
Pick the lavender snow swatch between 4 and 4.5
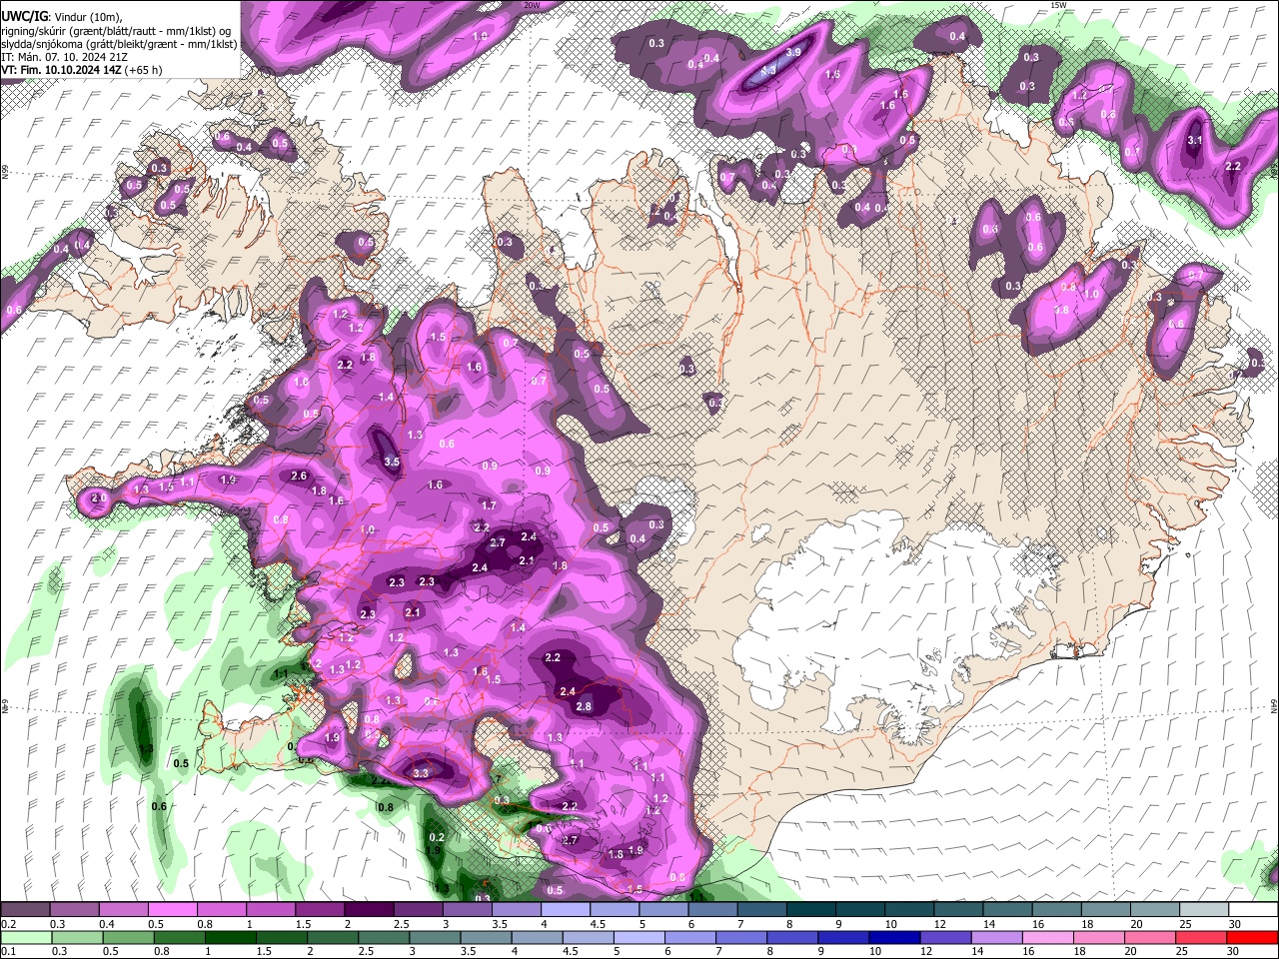(x=565, y=910)
